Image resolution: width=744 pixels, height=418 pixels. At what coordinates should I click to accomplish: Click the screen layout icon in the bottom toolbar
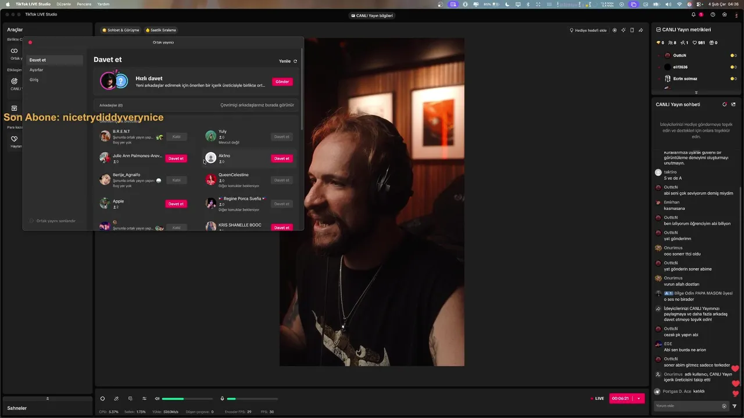[130, 398]
